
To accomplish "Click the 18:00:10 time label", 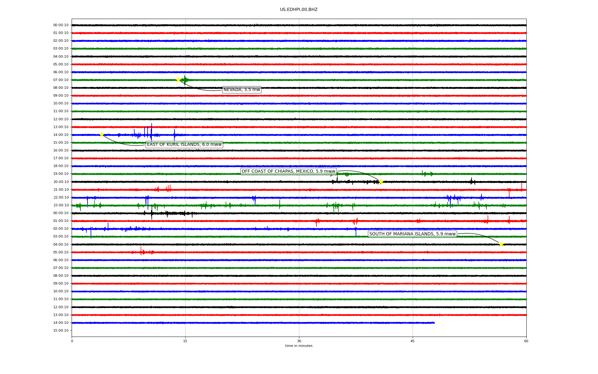I will tap(61, 166).
